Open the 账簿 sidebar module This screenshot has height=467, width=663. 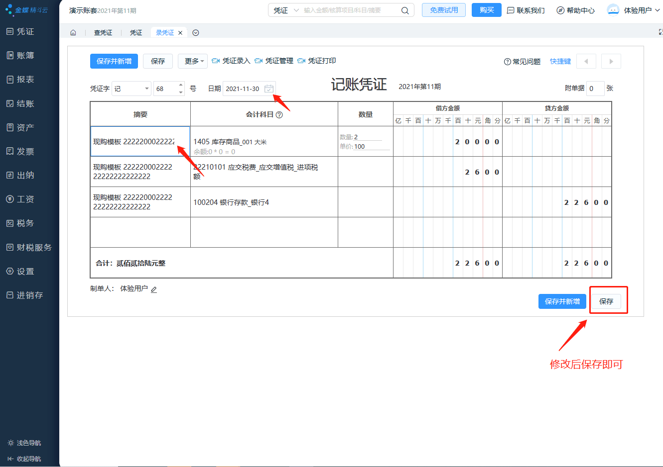[20, 55]
